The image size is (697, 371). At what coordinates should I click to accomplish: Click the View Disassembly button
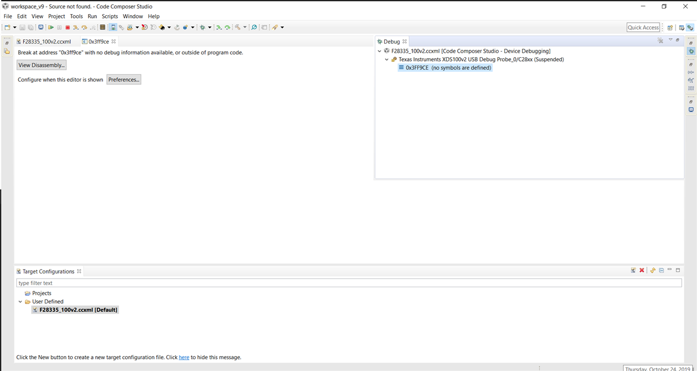[41, 65]
